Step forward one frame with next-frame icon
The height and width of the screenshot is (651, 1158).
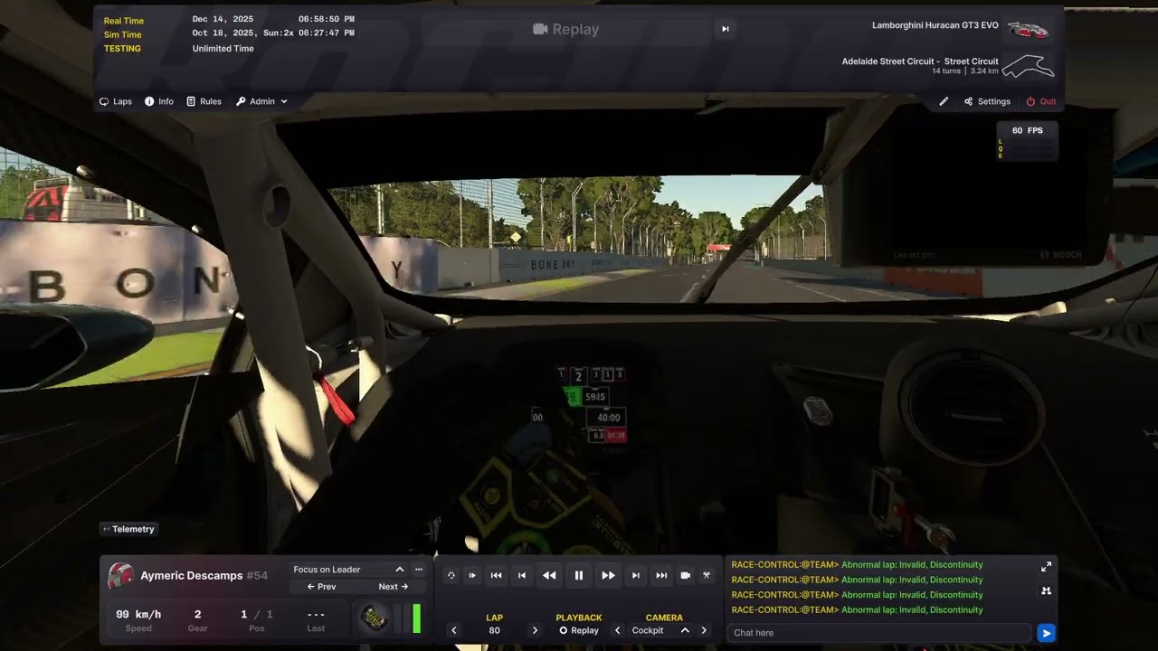pos(636,575)
